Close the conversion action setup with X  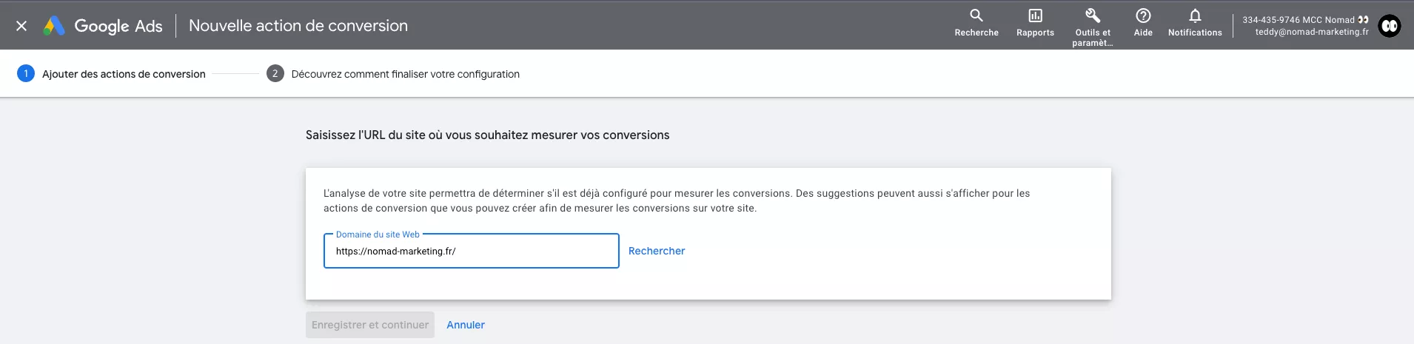(x=21, y=26)
